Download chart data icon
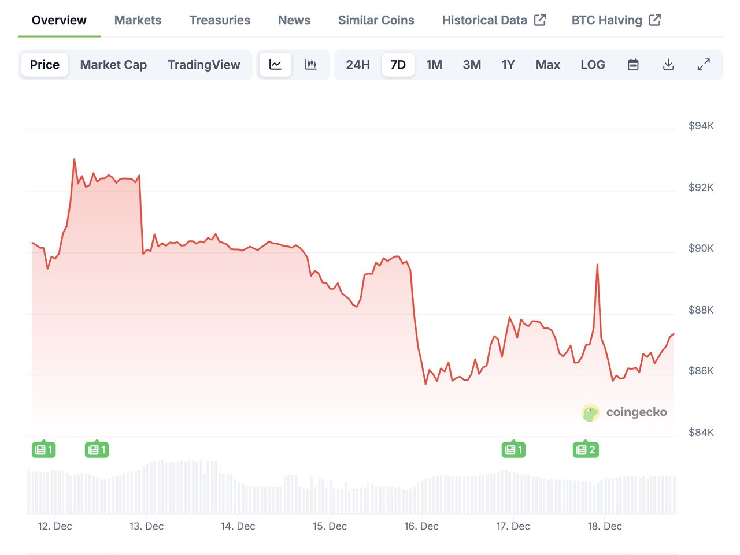This screenshot has width=740, height=555. 668,65
